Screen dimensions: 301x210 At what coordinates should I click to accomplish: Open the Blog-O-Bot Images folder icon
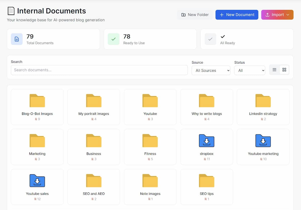[37, 101]
